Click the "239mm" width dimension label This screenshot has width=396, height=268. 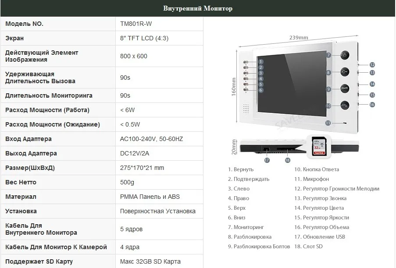coord(299,38)
